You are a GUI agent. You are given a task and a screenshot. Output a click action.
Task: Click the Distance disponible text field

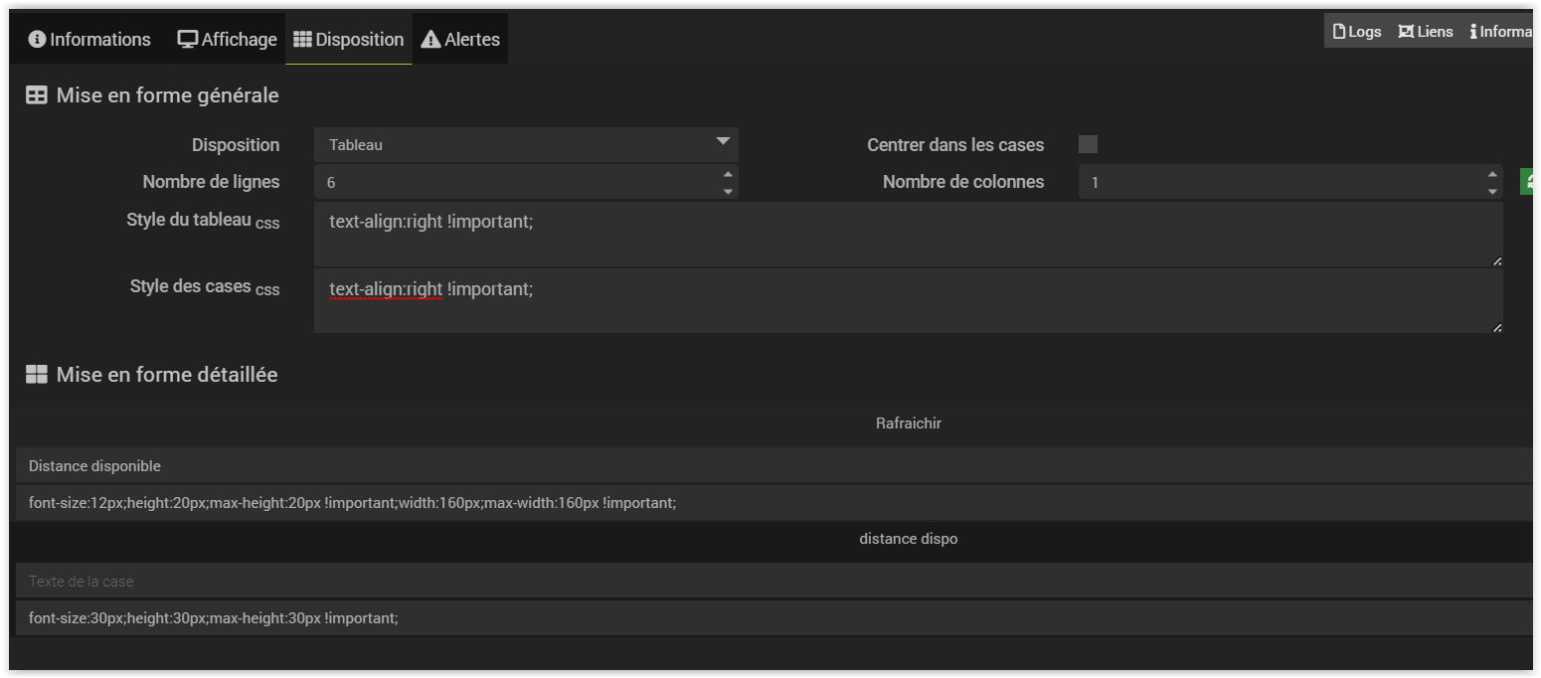(770, 465)
